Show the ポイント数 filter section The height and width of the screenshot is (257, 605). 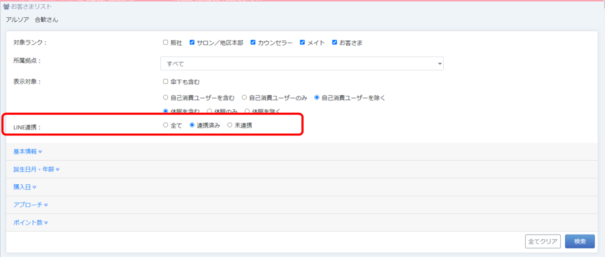pos(30,223)
